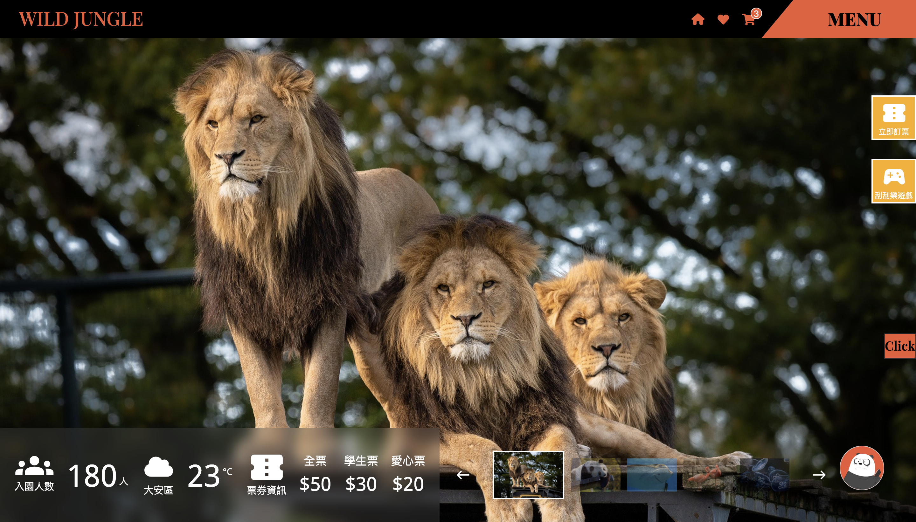The height and width of the screenshot is (522, 916).
Task: Click the 學生票 $30 price
Action: point(361,484)
